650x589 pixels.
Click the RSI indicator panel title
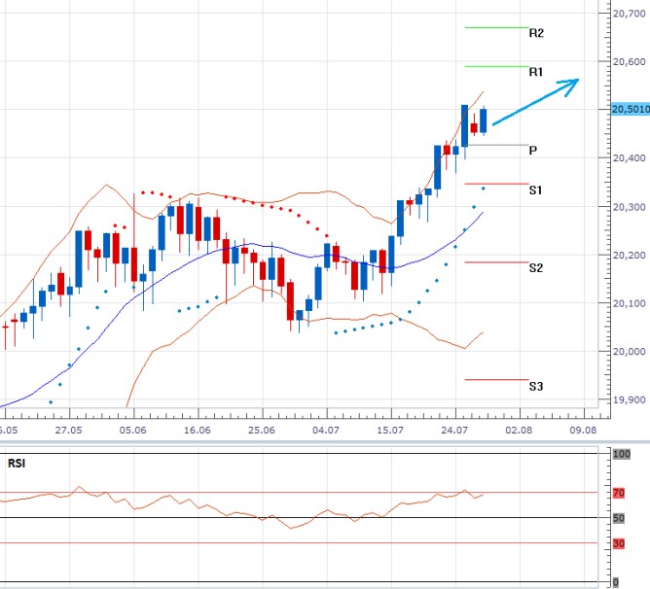click(17, 463)
